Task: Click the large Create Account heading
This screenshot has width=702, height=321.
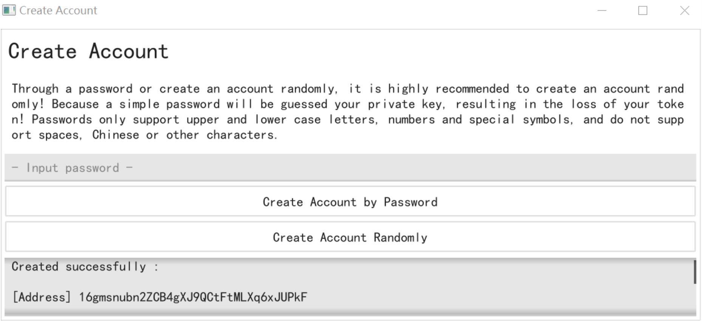Action: [88, 51]
